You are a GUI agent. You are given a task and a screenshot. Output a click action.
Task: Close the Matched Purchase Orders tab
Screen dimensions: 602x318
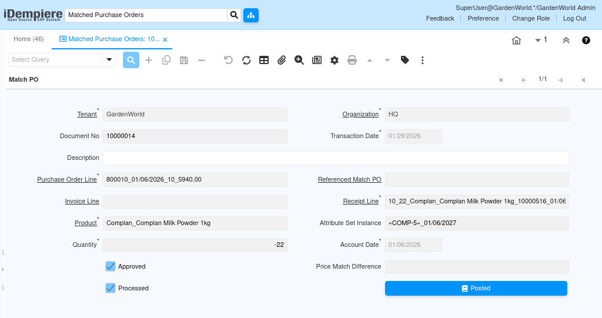point(165,39)
